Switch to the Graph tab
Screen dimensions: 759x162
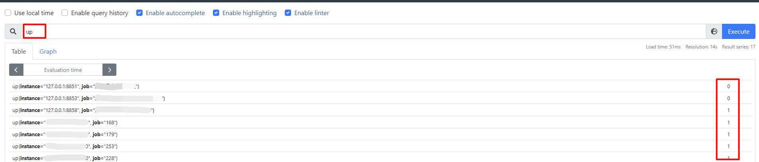click(x=48, y=52)
